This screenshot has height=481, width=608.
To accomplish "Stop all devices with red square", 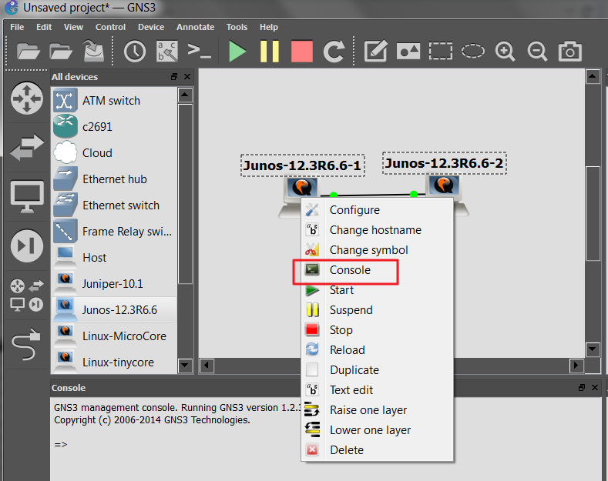I will click(x=302, y=51).
